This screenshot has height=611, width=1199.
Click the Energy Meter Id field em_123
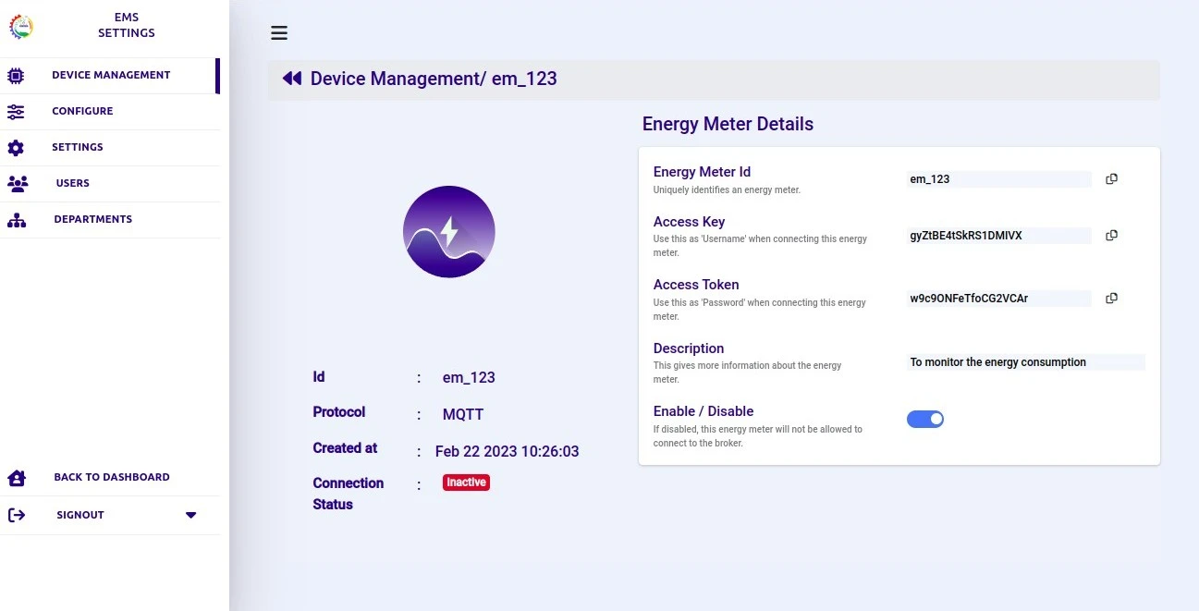pyautogui.click(x=999, y=179)
